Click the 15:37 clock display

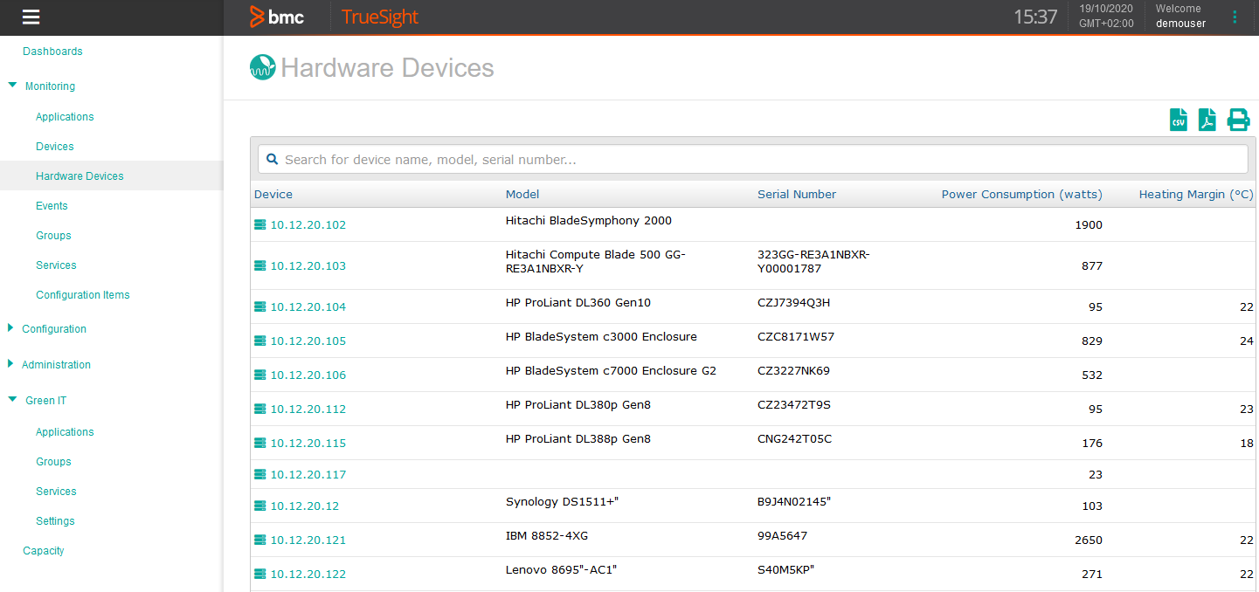coord(1035,17)
